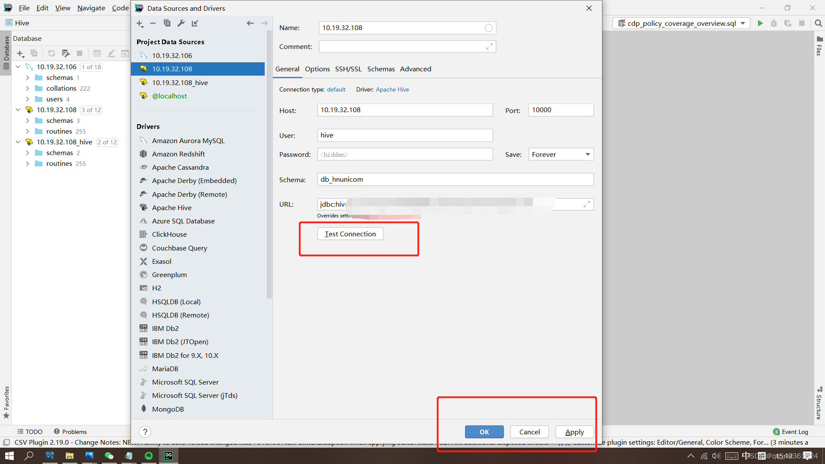Select Apache Cassandra in the drivers list
This screenshot has height=464, width=825.
180,168
